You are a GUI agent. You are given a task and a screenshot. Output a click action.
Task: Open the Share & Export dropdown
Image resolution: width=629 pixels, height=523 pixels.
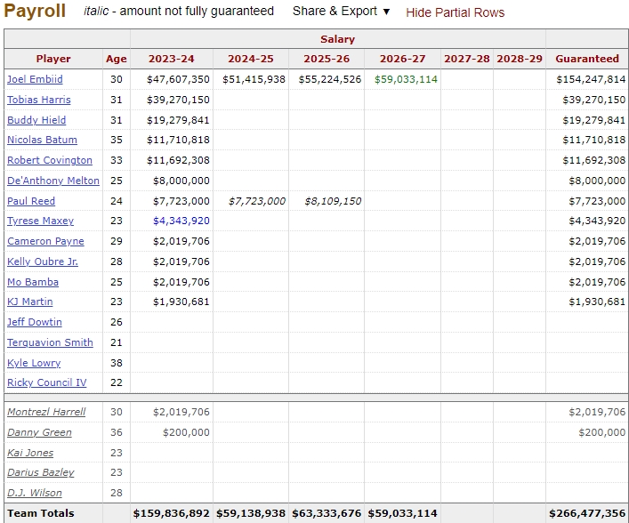pyautogui.click(x=341, y=12)
